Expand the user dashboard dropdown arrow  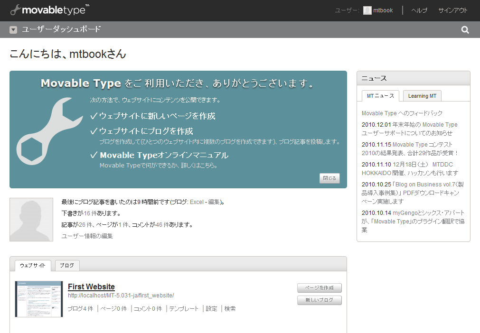tap(13, 30)
